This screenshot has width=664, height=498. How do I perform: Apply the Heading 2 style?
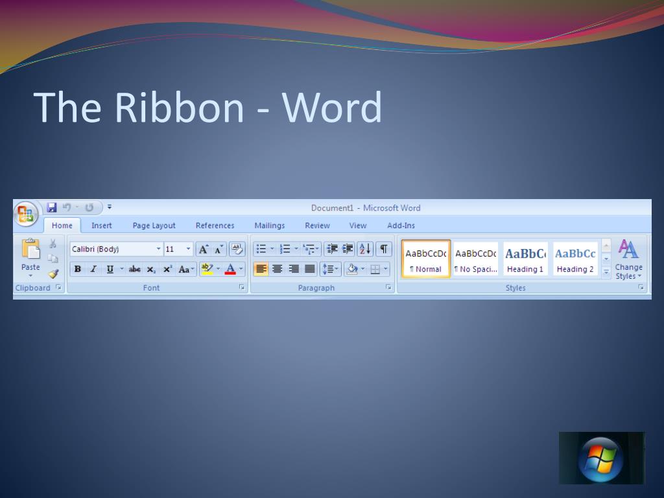tap(575, 259)
